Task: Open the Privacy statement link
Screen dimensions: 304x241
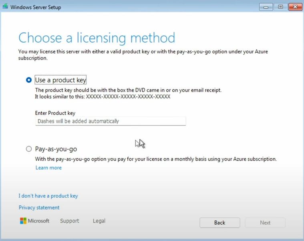Action: (39, 207)
